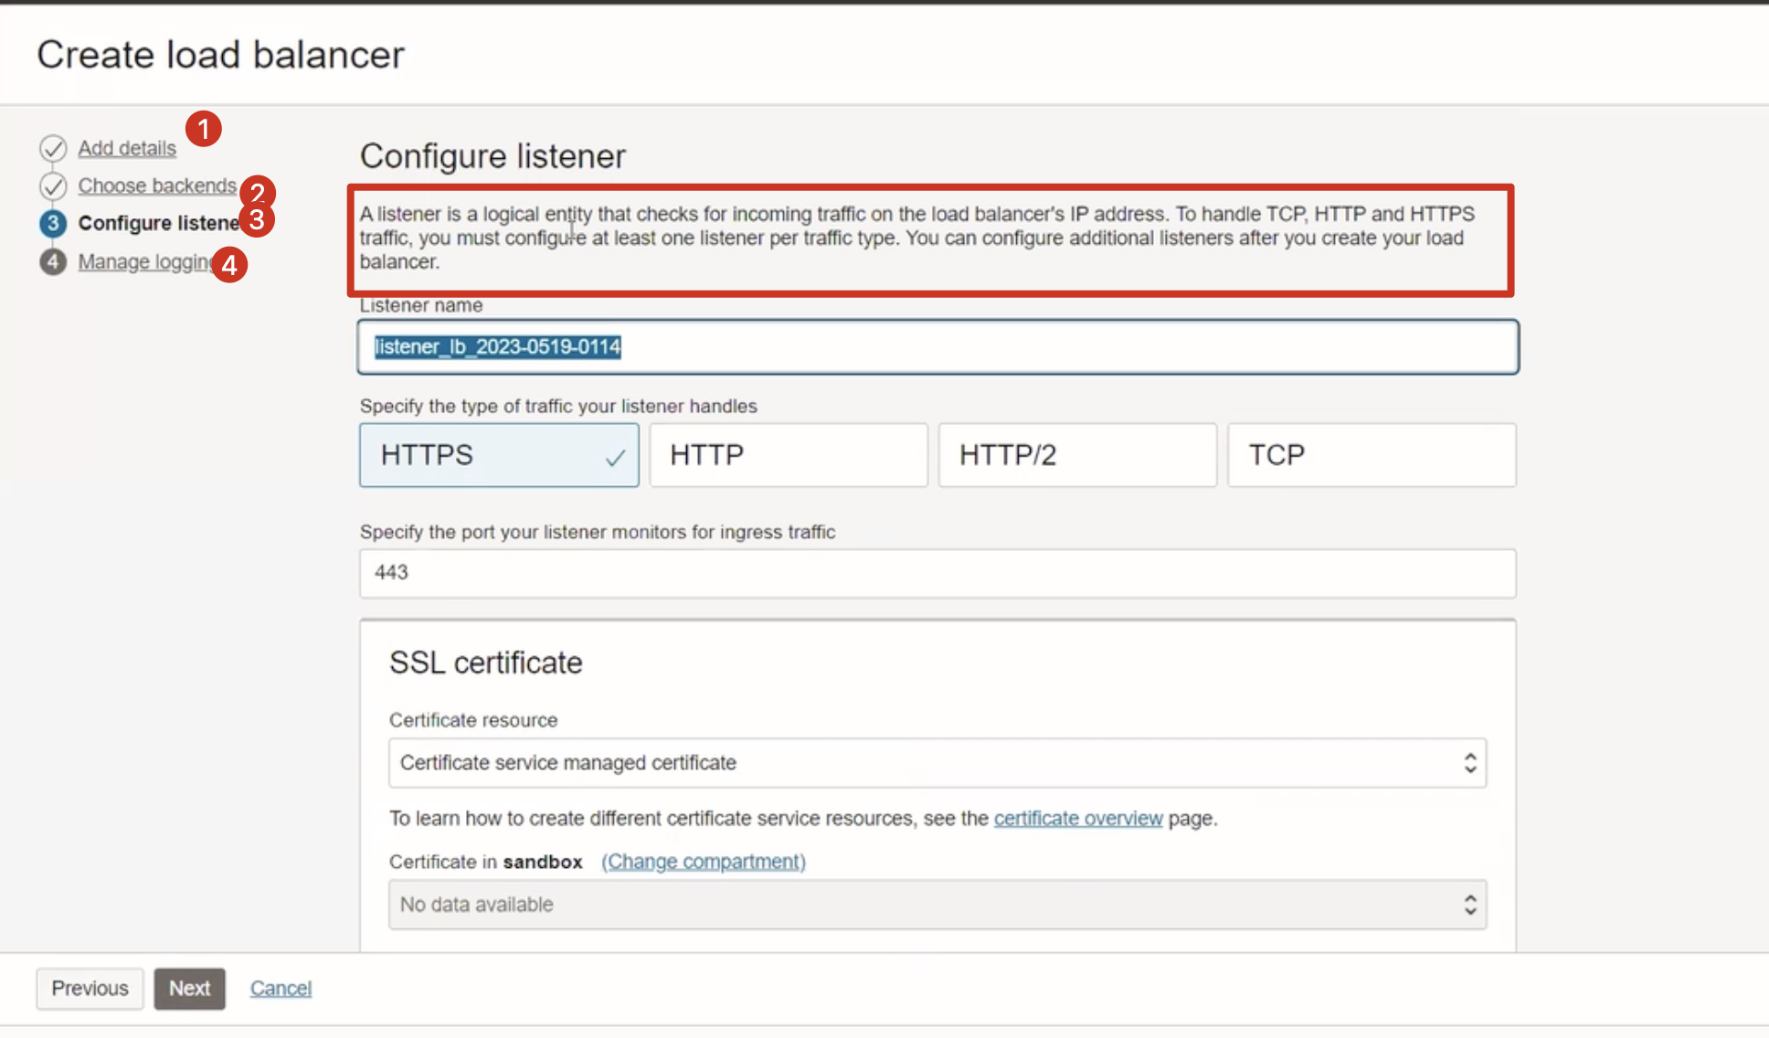Screen dimensions: 1769x1038
Task: Click the Previous button
Action: 90,989
